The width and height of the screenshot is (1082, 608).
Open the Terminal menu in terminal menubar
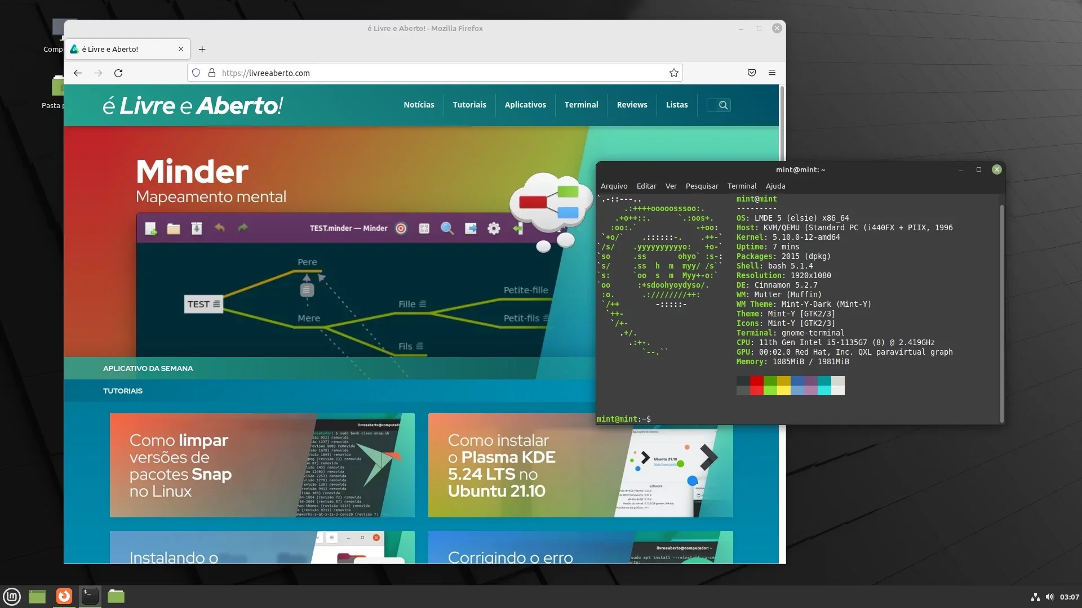(742, 186)
